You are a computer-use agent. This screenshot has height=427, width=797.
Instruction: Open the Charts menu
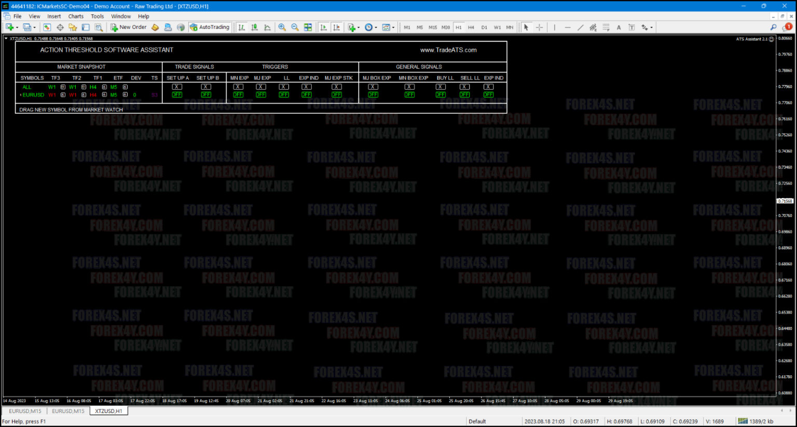click(x=76, y=17)
